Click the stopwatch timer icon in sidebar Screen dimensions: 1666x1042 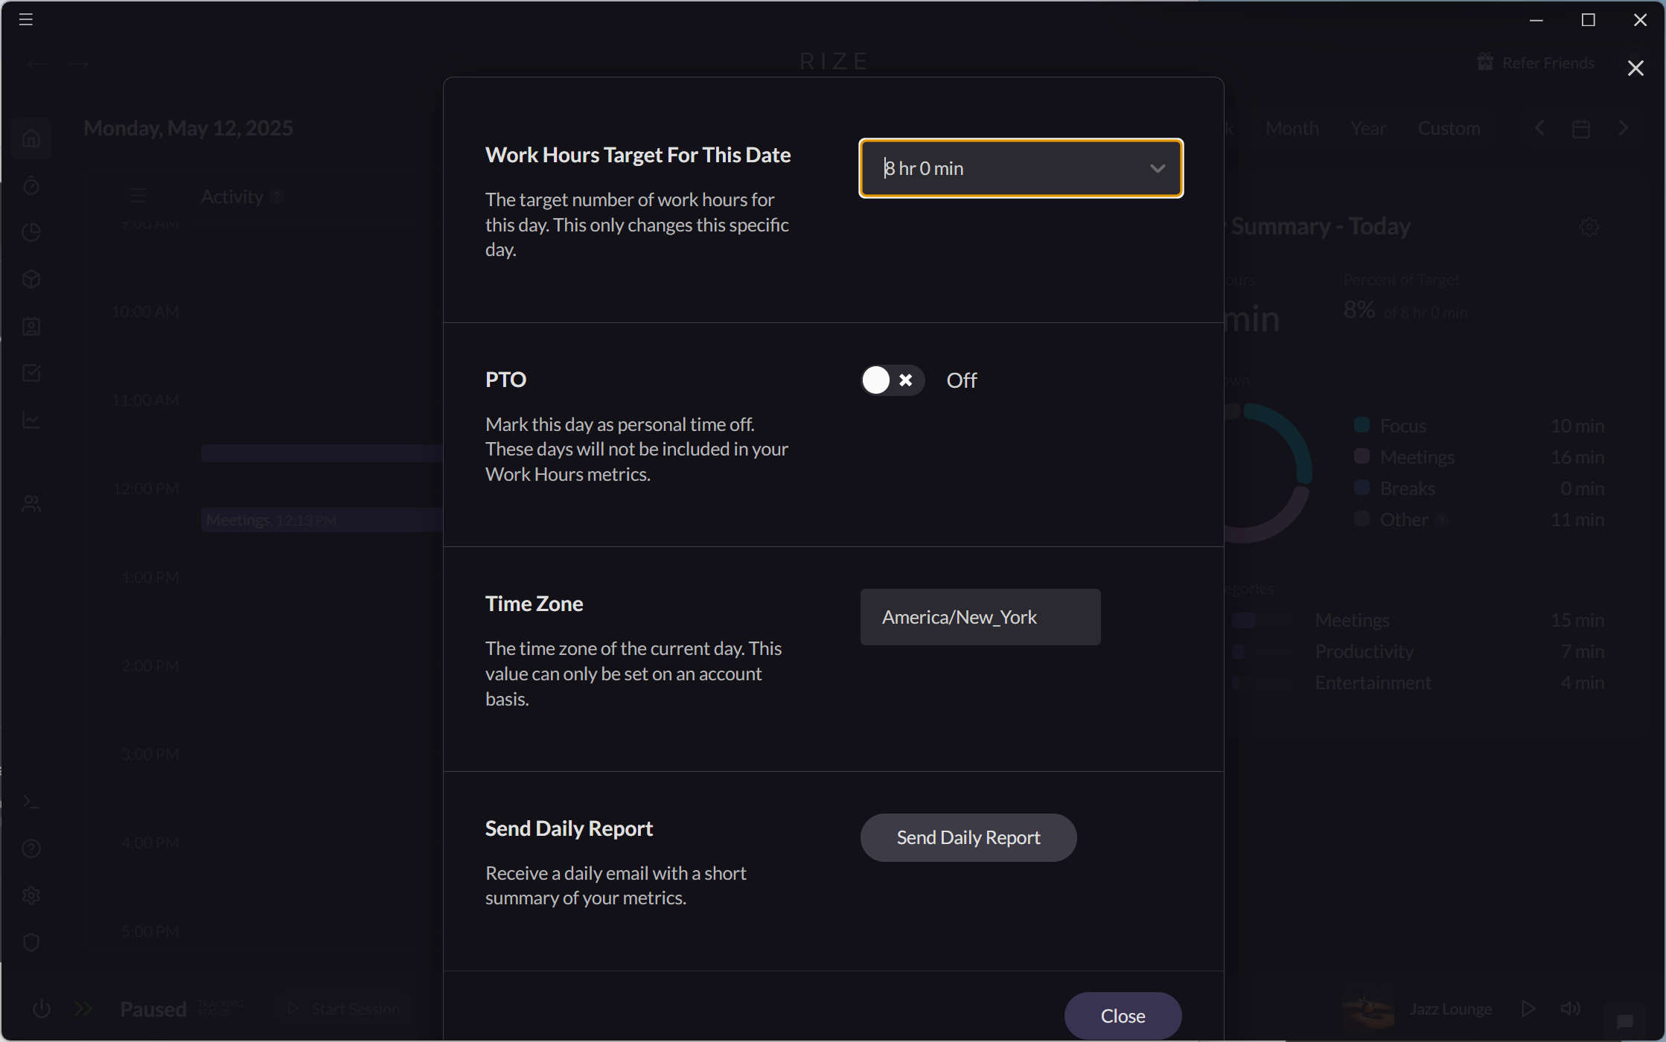31,185
